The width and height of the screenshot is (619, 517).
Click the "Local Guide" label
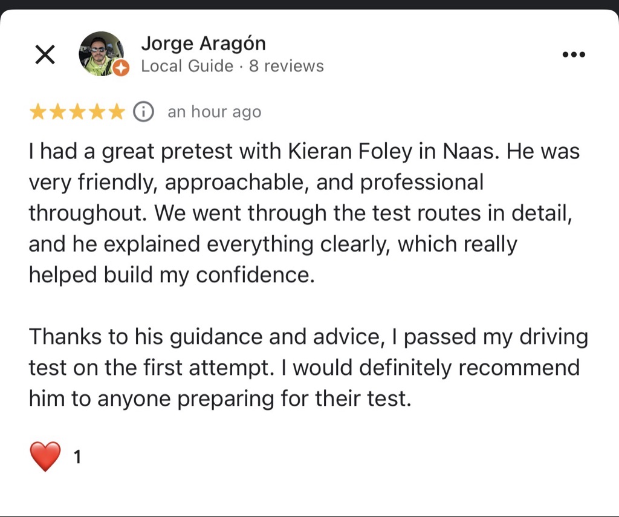[x=187, y=66]
